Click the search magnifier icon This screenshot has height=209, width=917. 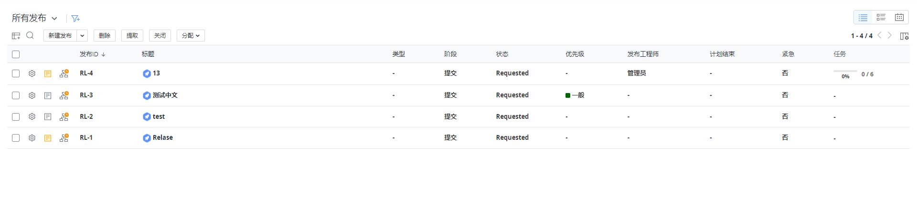tap(30, 35)
